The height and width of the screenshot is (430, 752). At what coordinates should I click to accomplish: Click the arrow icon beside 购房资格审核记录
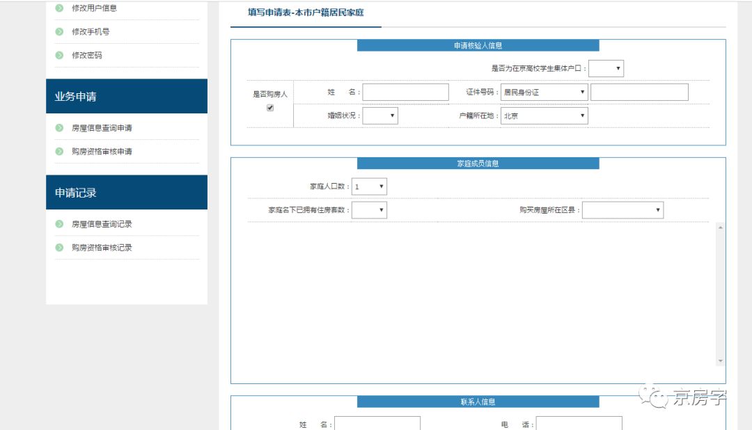[x=60, y=247]
